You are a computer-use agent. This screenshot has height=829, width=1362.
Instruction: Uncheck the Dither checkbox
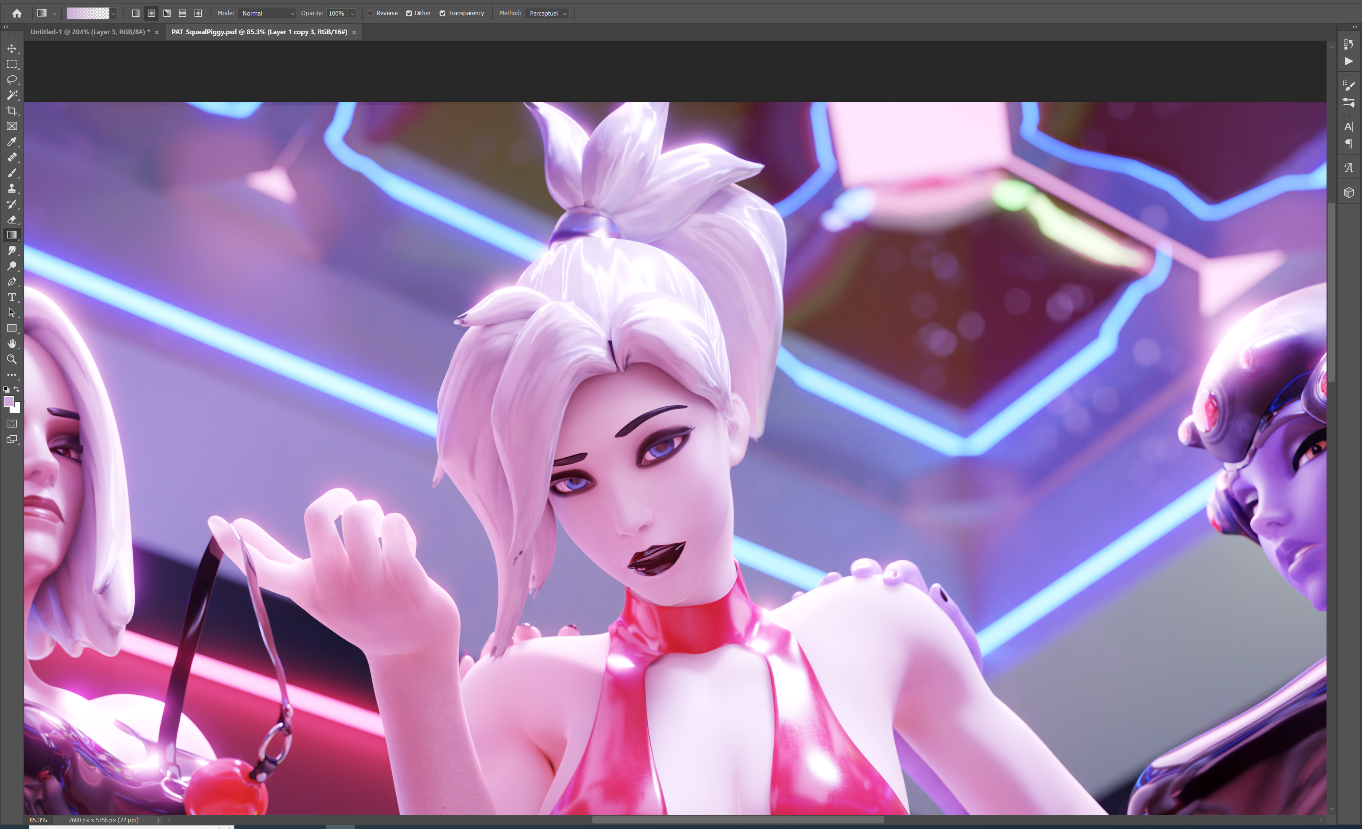[409, 13]
